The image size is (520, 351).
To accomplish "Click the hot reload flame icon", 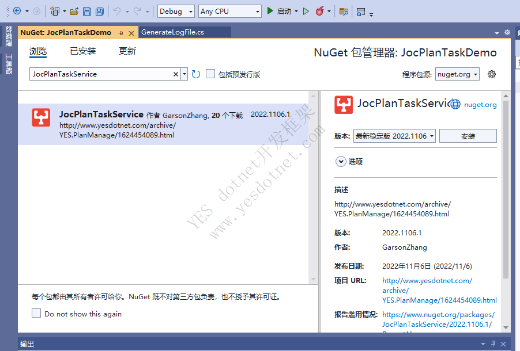I will click(320, 12).
